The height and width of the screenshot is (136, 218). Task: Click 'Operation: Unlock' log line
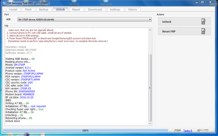coord(16,47)
